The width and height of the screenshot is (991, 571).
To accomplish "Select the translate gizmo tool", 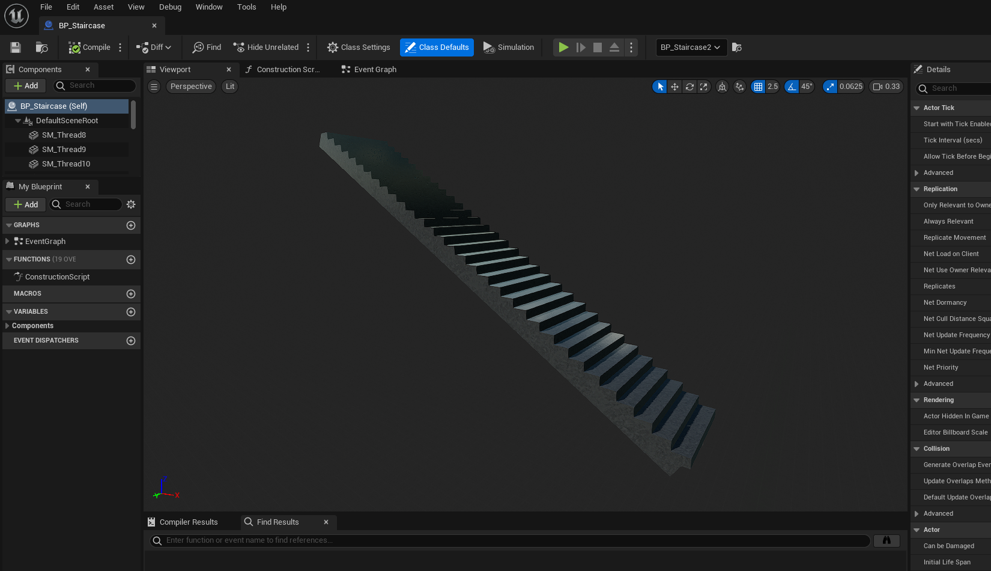I will point(674,87).
